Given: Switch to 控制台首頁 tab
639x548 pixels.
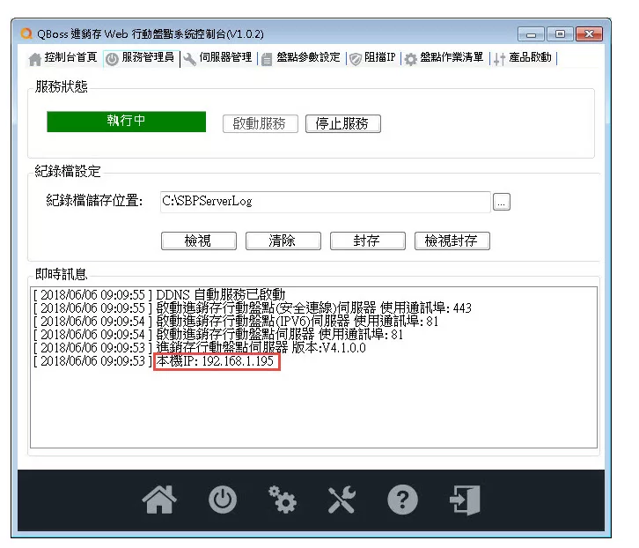Looking at the screenshot, I should [x=63, y=58].
